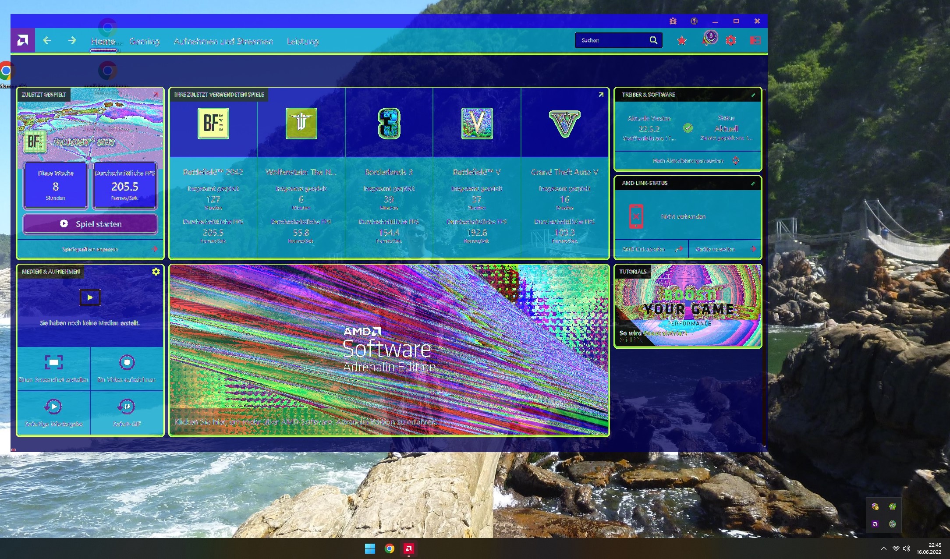The height and width of the screenshot is (559, 950).
Task: Trigger Sofortige Wiedergabe instant replay
Action: click(53, 407)
